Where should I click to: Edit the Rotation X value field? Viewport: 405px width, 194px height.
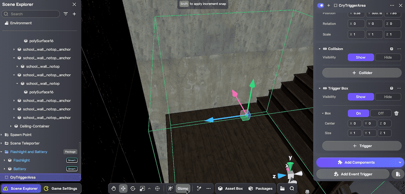click(356, 24)
